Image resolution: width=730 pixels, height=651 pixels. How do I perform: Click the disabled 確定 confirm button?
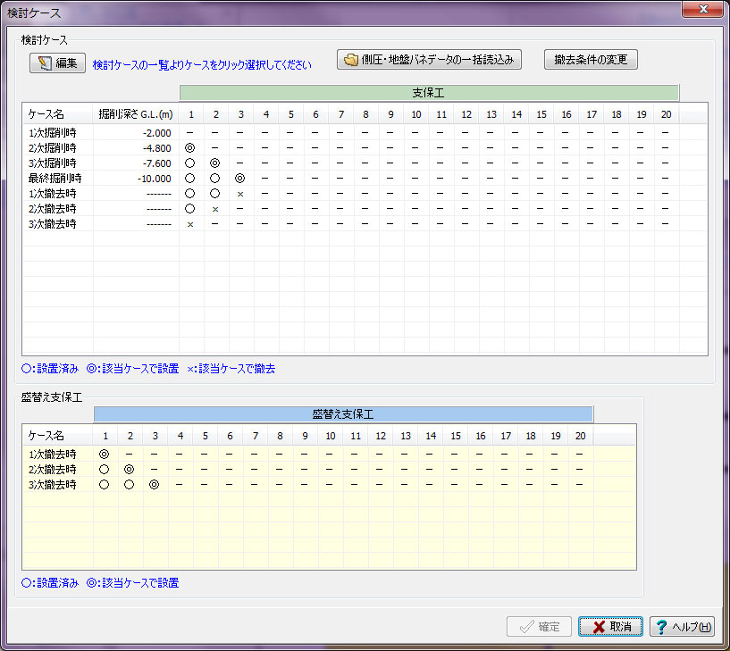539,626
